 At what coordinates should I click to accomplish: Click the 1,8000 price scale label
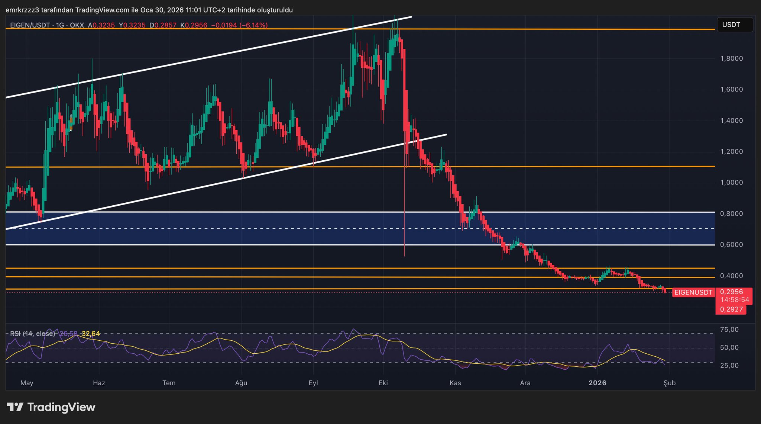pos(731,58)
